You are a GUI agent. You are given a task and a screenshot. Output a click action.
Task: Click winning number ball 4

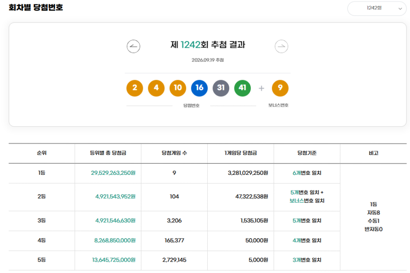click(157, 88)
